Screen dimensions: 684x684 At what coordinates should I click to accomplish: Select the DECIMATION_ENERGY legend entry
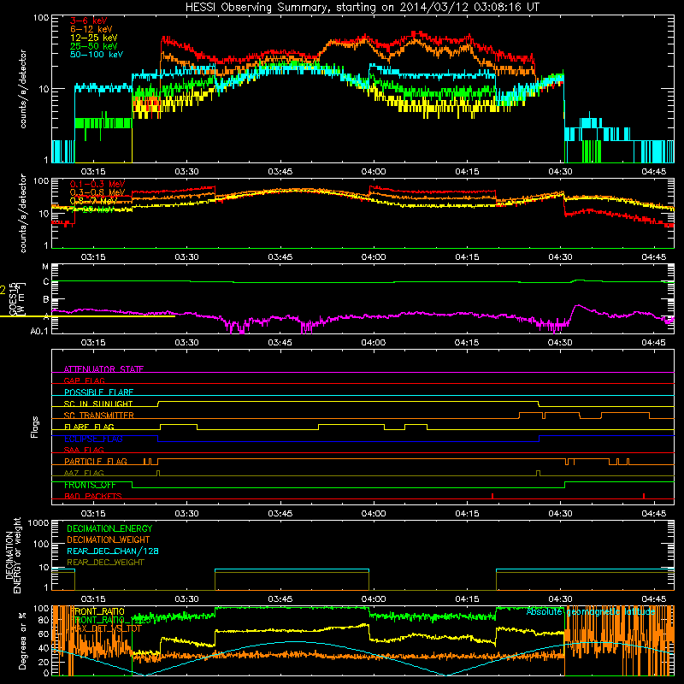click(x=109, y=528)
